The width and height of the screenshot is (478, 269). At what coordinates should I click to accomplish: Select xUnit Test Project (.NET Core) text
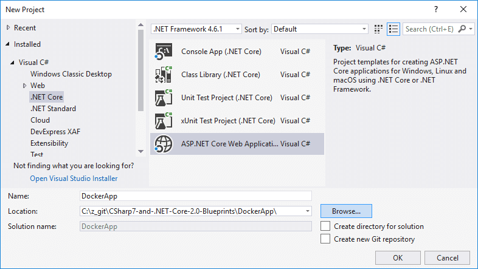click(x=228, y=121)
